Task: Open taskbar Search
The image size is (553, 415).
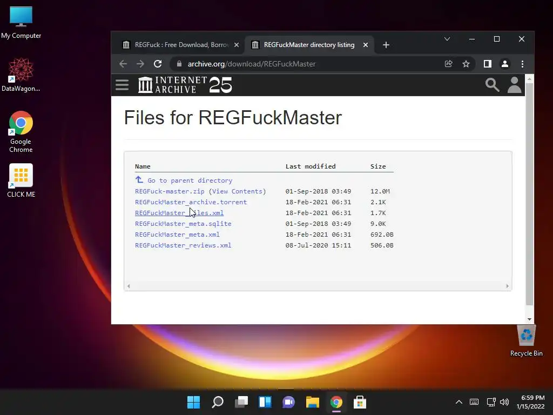Action: 218,402
